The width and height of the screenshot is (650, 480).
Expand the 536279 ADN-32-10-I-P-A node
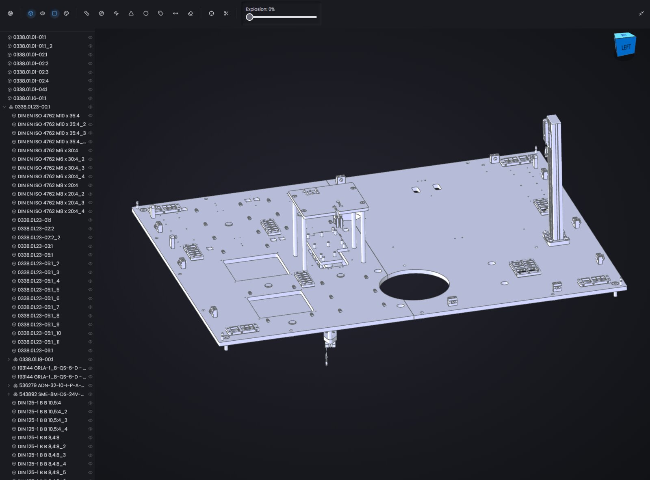tap(9, 385)
